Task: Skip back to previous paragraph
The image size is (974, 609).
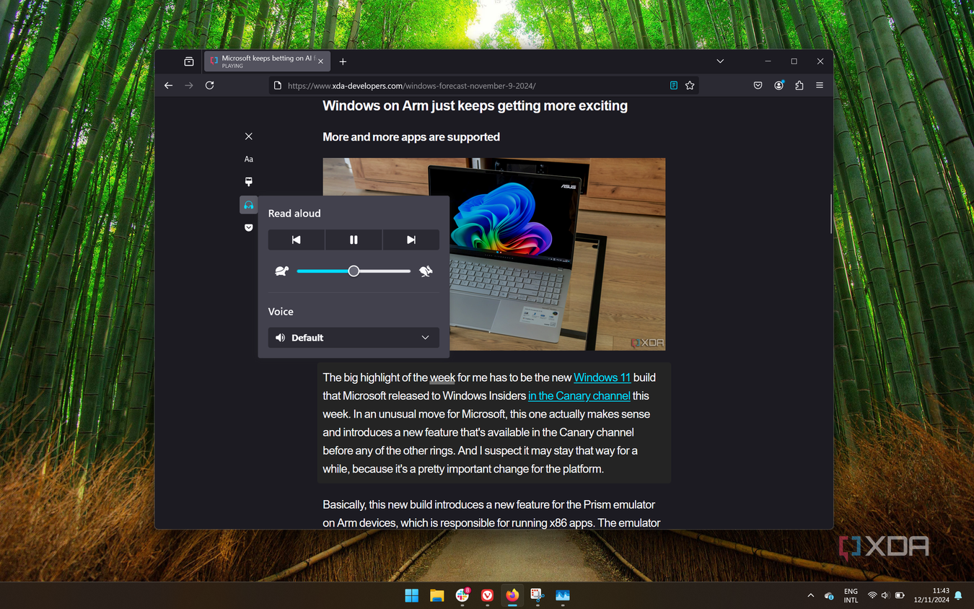Action: pyautogui.click(x=296, y=240)
